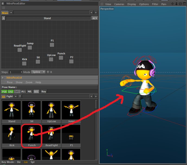The image size is (187, 165).
Task: Click the Punch pose node square
Action: (x=61, y=58)
